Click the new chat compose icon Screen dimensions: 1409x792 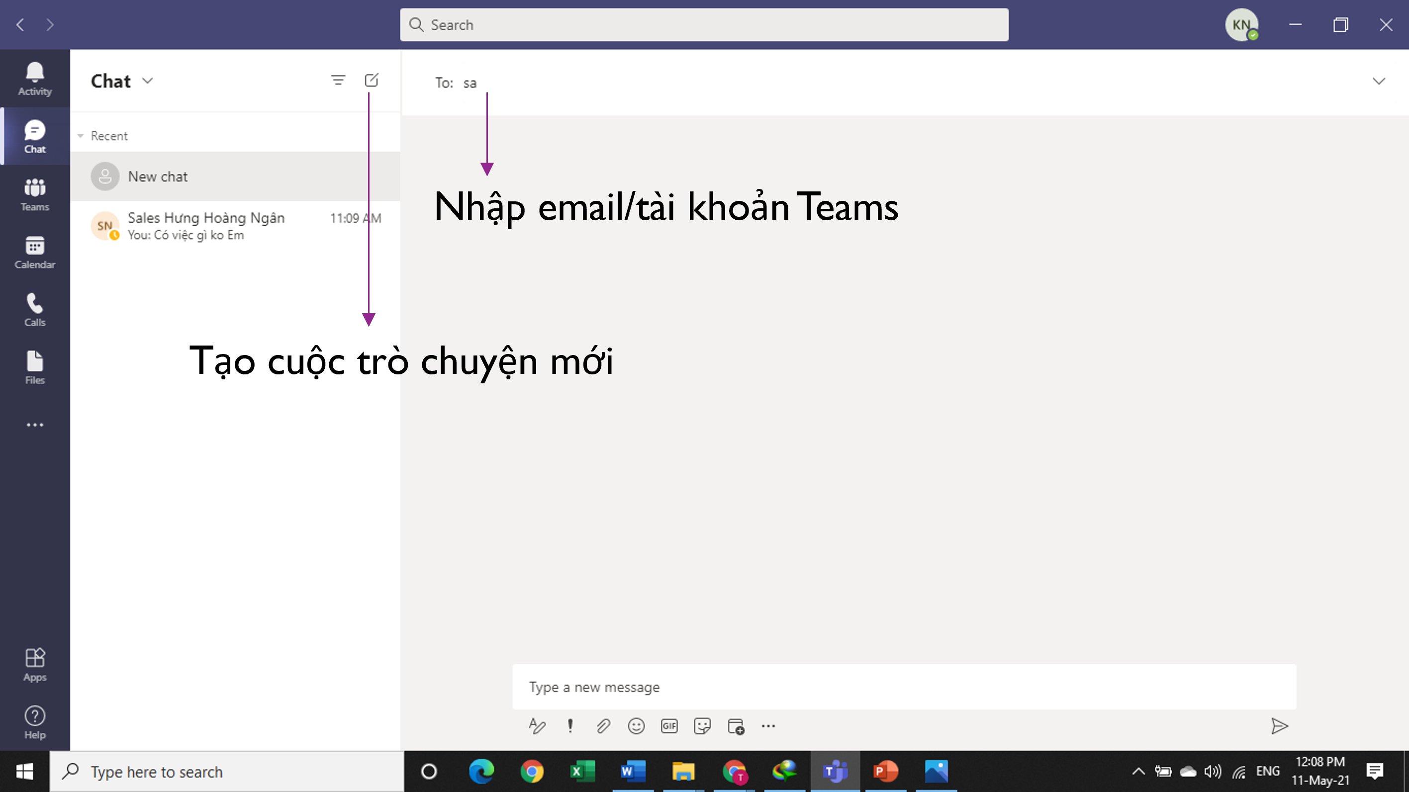coord(372,81)
